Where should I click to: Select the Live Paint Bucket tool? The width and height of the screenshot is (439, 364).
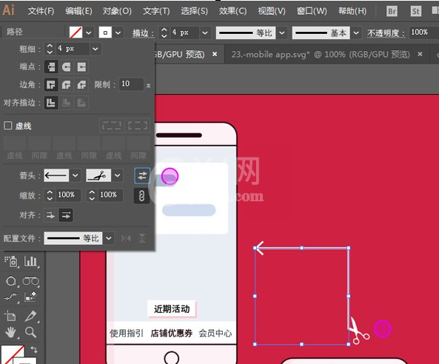(x=30, y=297)
